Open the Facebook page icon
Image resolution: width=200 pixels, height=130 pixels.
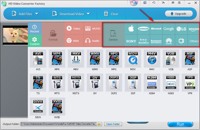click(145, 3)
